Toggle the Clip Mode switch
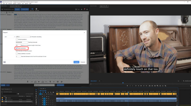 pyautogui.click(x=36, y=9)
